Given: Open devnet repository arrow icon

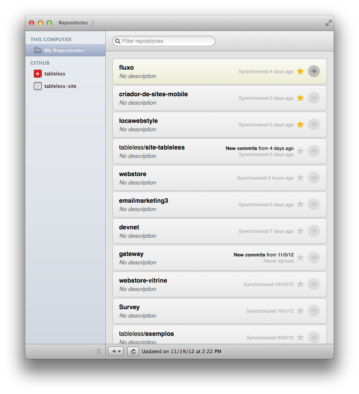Looking at the screenshot, I should coord(314,231).
